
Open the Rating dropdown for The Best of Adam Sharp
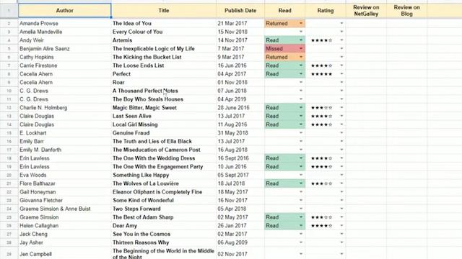[341, 217]
